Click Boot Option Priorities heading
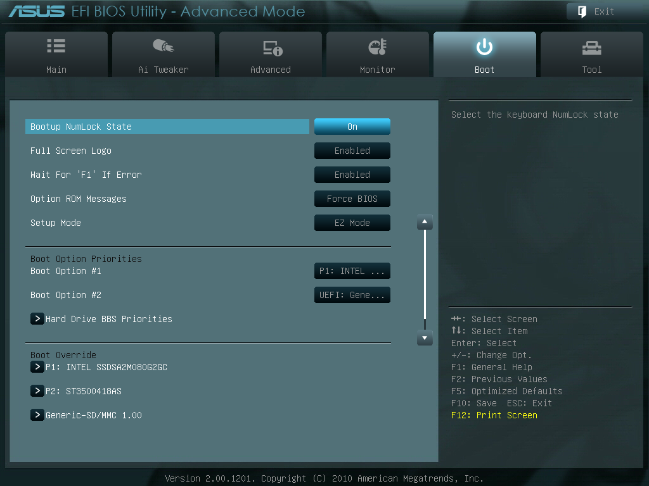Screen dimensions: 649x486 coord(86,259)
